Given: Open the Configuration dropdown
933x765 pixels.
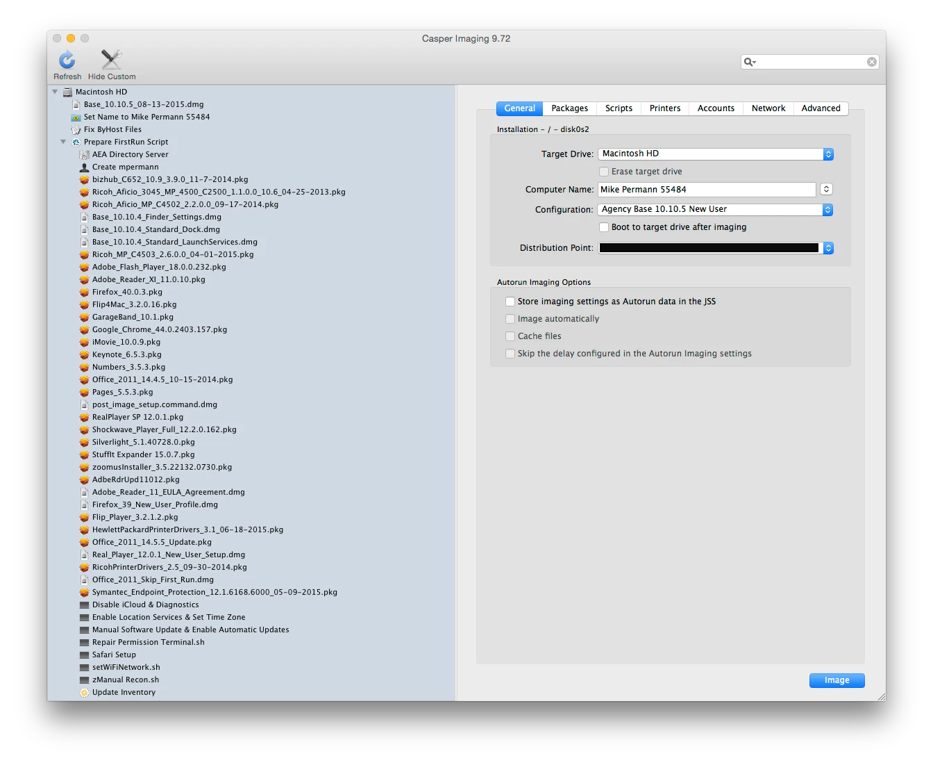Looking at the screenshot, I should tap(716, 210).
